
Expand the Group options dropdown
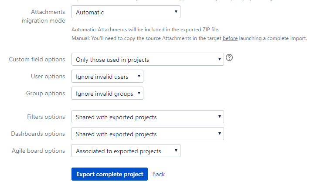pos(107,93)
